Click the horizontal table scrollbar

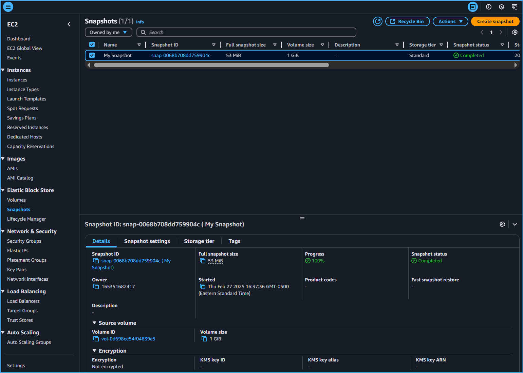pyautogui.click(x=211, y=65)
